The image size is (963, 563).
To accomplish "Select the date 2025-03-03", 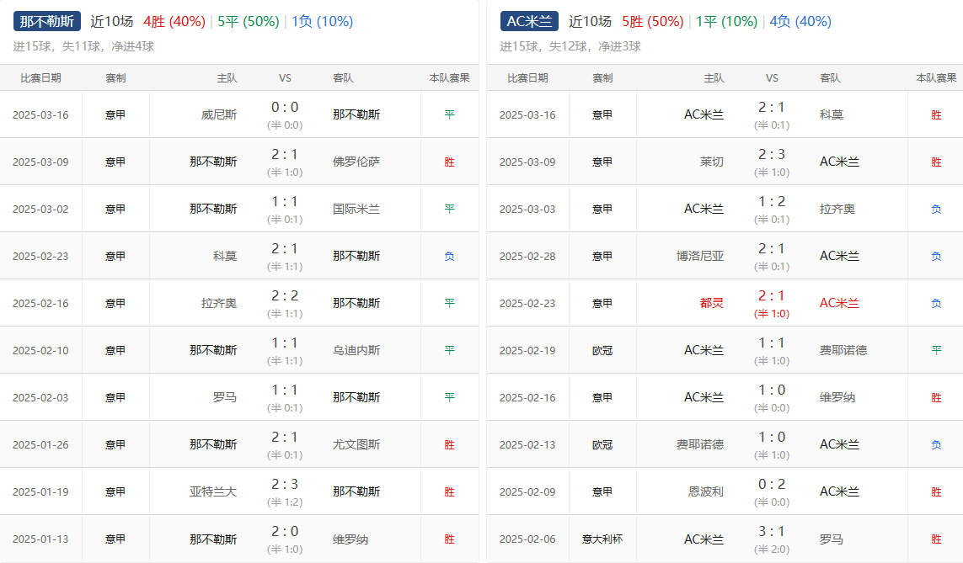I will (x=527, y=210).
